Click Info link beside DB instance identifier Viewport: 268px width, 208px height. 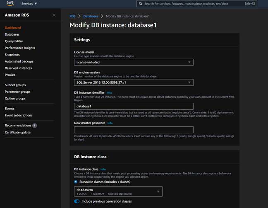(109, 93)
